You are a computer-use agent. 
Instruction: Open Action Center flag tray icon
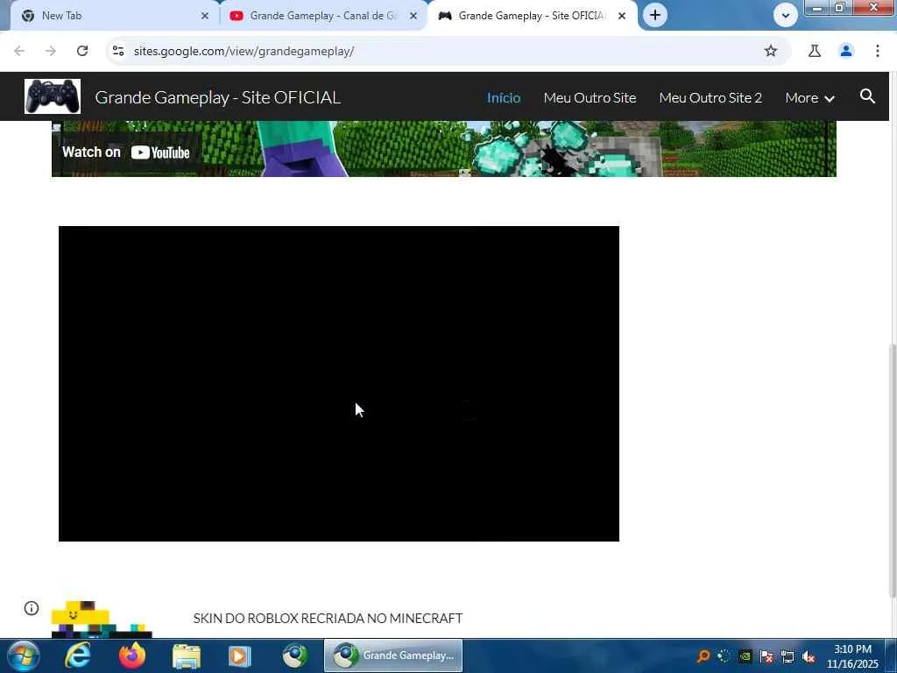pyautogui.click(x=766, y=656)
